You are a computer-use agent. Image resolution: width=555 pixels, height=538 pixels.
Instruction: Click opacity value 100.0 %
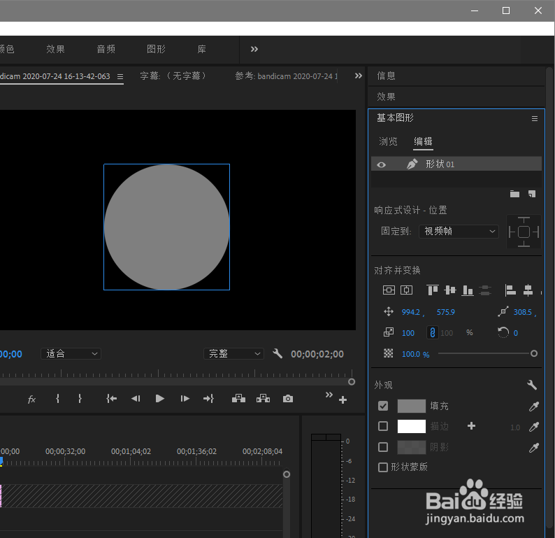(x=415, y=354)
